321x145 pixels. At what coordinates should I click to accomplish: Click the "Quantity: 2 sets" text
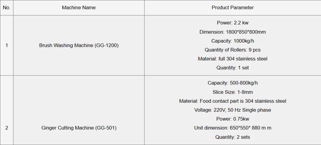pyautogui.click(x=233, y=137)
